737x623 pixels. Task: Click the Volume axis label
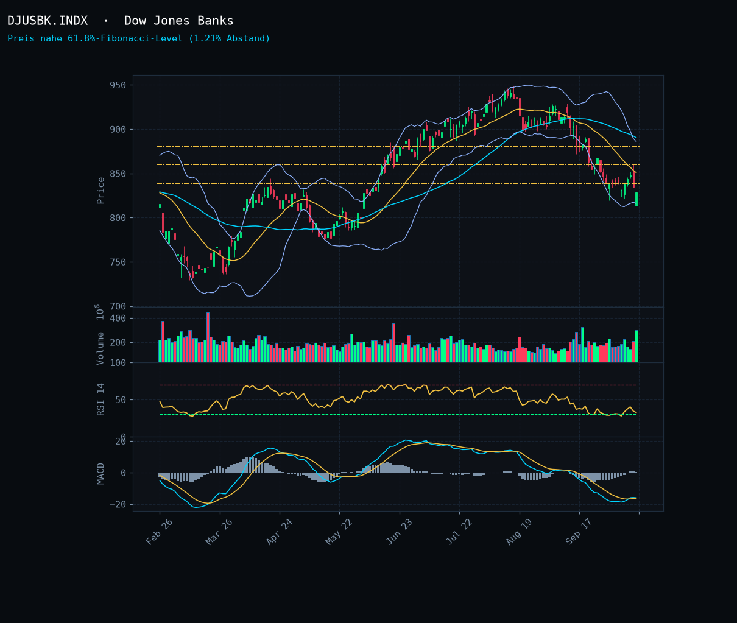pyautogui.click(x=101, y=348)
